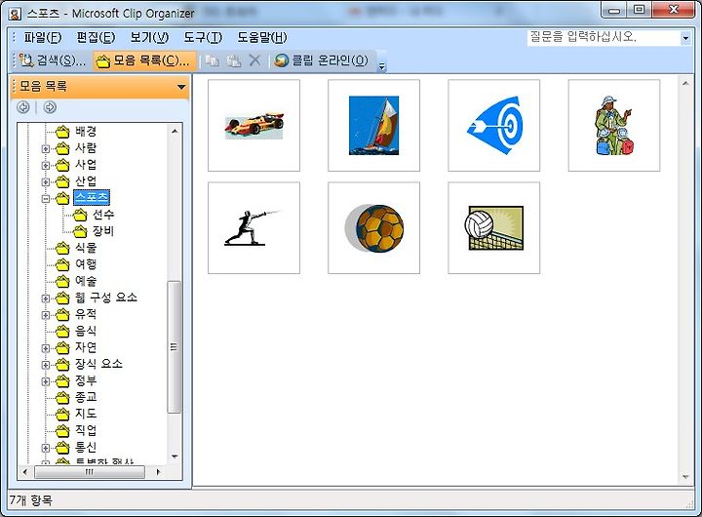Select the race car clip thumbnail

pos(253,126)
